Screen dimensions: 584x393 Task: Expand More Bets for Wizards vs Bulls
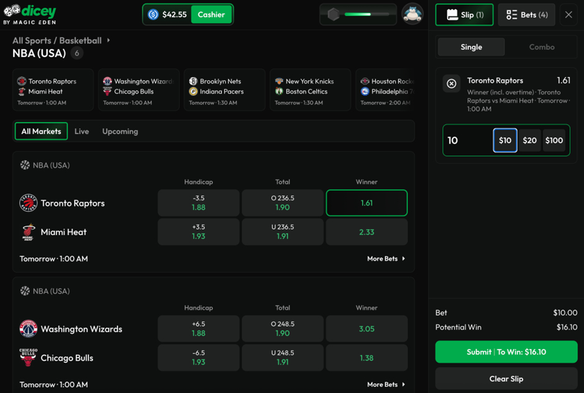coord(386,384)
